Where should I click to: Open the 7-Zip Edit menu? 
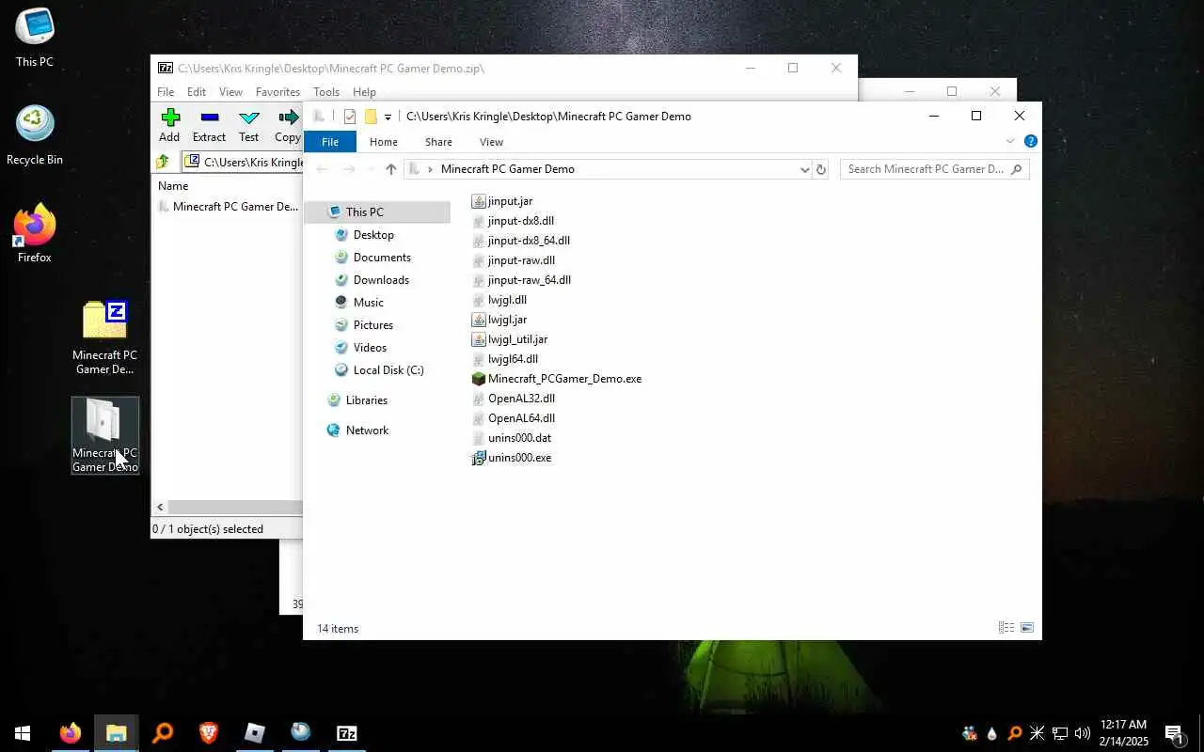[x=197, y=92]
